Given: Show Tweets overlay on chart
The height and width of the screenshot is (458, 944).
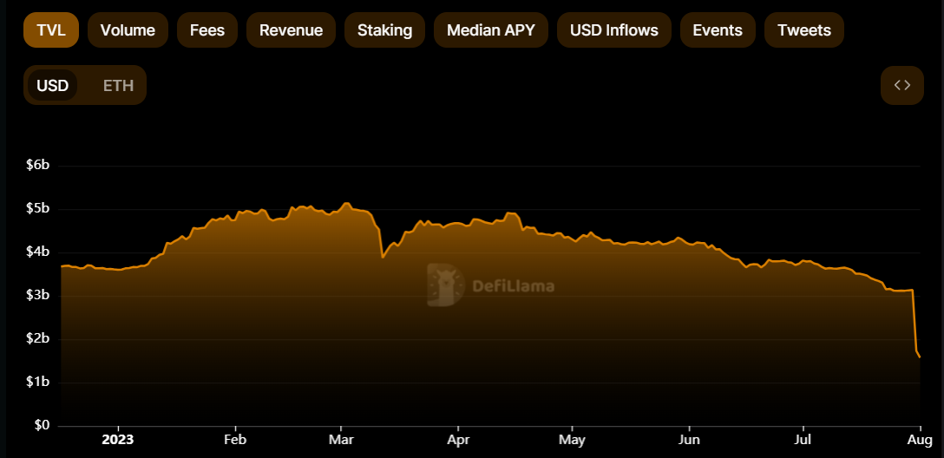Looking at the screenshot, I should (x=804, y=30).
